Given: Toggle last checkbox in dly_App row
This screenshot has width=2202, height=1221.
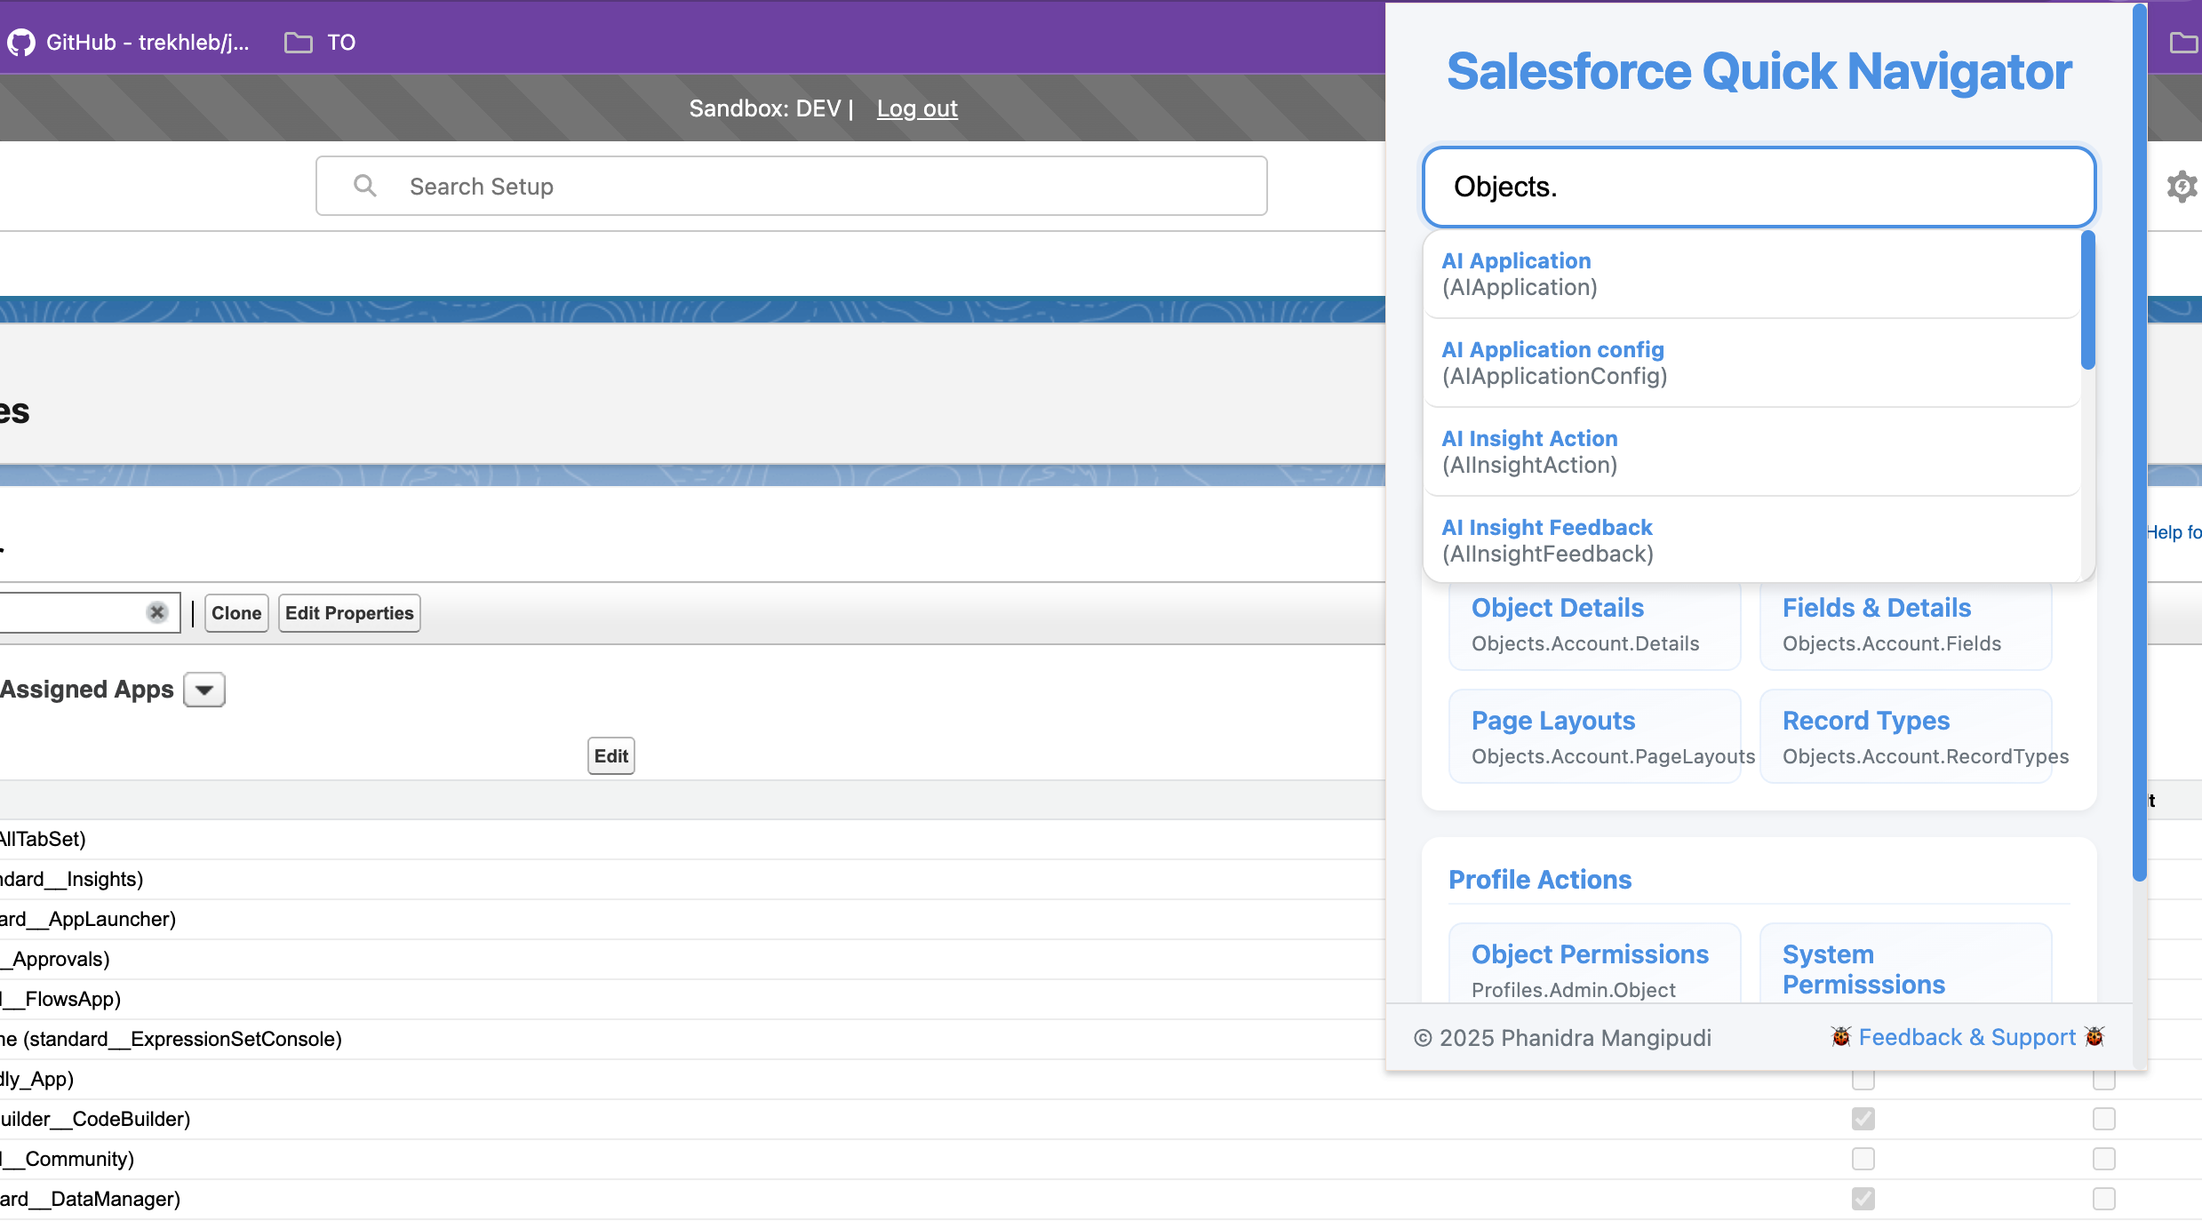Looking at the screenshot, I should pyautogui.click(x=2103, y=1080).
